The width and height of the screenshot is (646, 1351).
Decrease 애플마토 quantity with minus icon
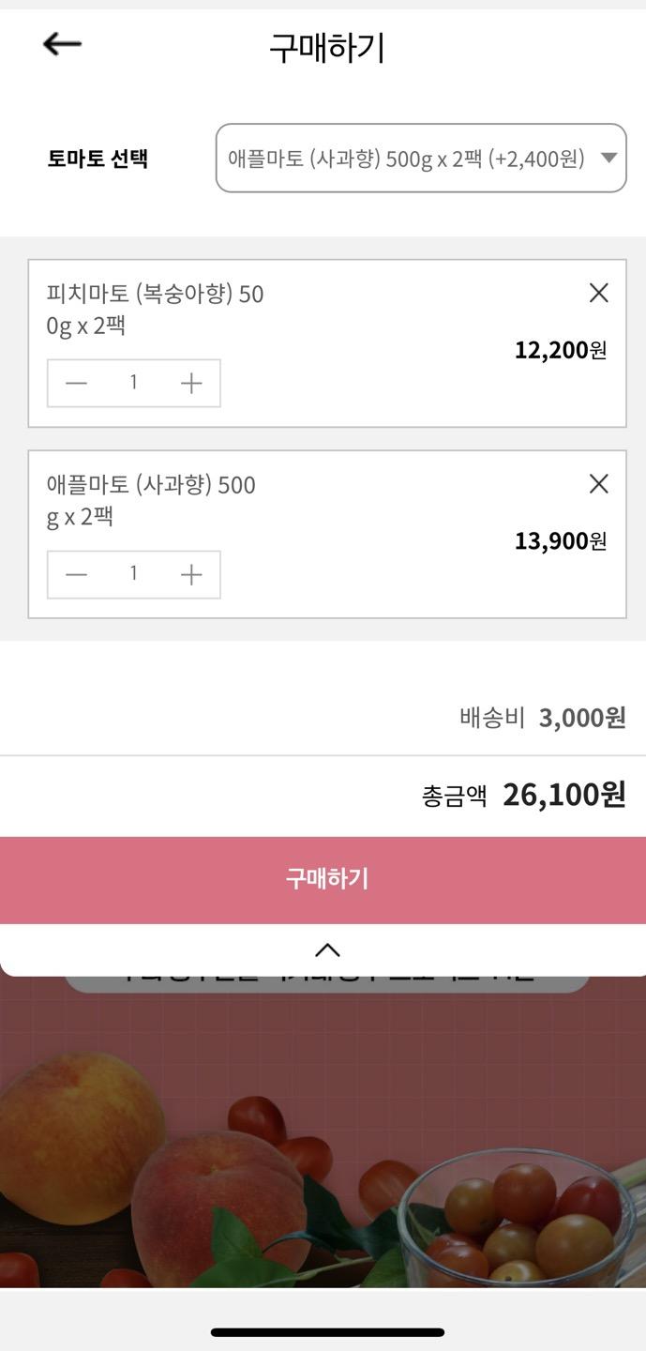(x=77, y=574)
